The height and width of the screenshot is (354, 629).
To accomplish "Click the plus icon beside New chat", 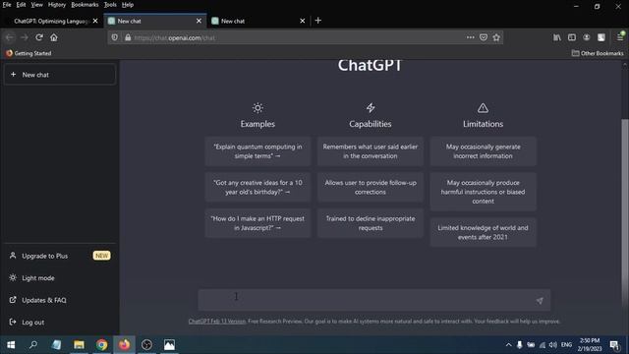I will [13, 75].
